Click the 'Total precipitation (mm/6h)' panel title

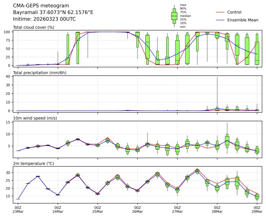[x=40, y=73]
